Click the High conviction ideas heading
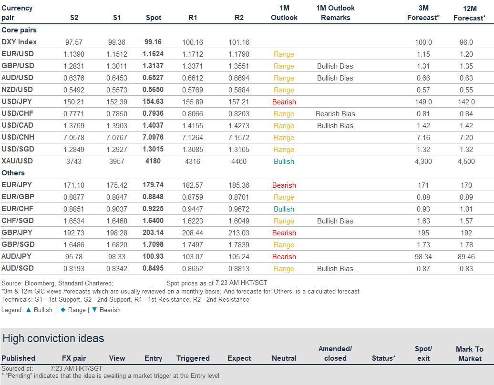Viewport: 494px width, 385px height. 53,339
